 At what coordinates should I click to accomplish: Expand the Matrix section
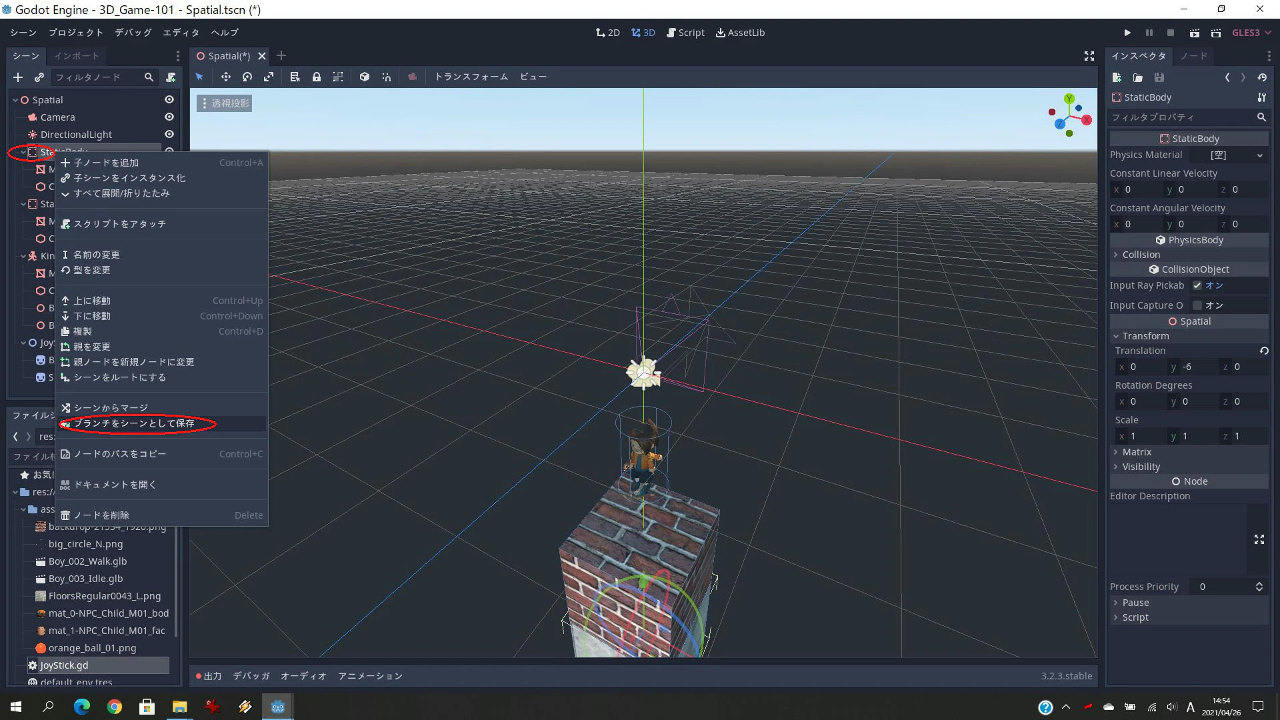click(x=1189, y=452)
